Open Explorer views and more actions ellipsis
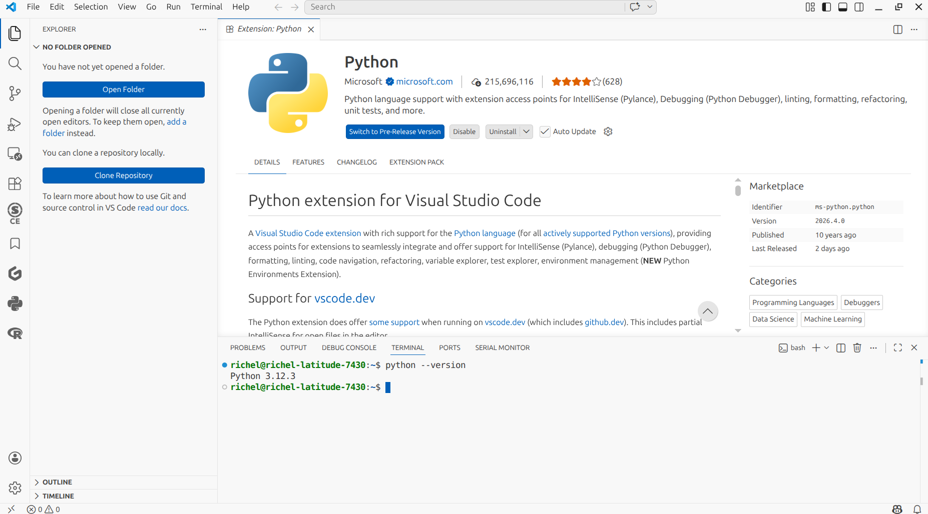Viewport: 928px width, 514px height. tap(203, 29)
